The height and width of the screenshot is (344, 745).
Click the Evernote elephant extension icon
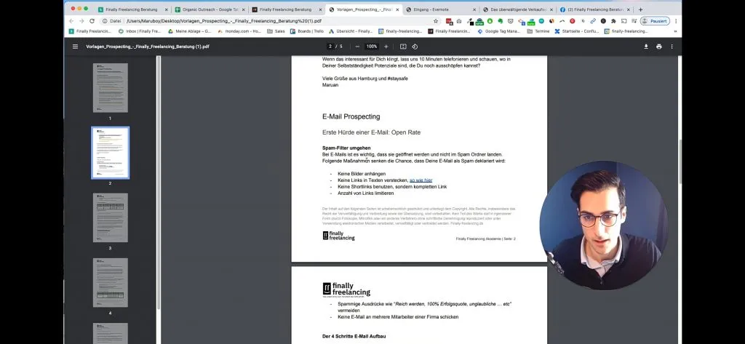[x=500, y=21]
